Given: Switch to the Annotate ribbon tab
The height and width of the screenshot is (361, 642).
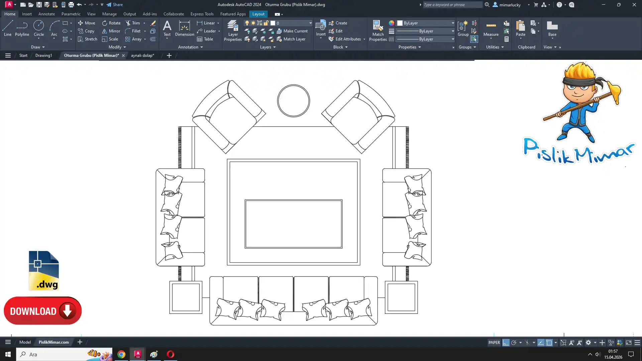Looking at the screenshot, I should pos(46,14).
